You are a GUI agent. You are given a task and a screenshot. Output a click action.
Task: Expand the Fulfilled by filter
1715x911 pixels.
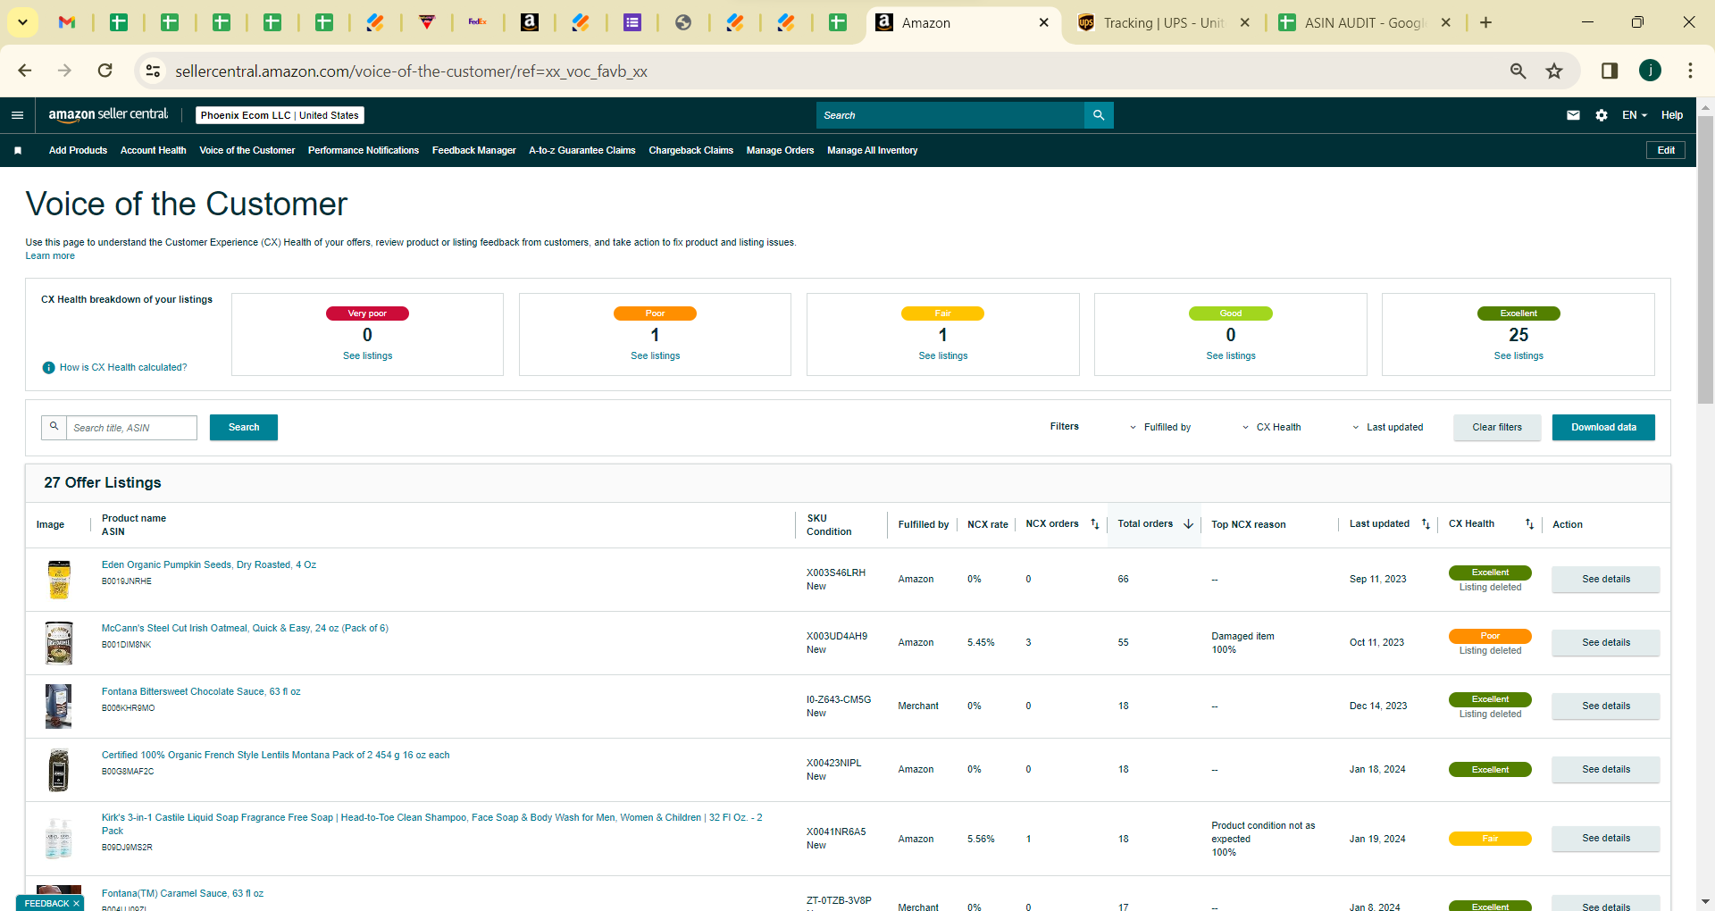tap(1160, 428)
